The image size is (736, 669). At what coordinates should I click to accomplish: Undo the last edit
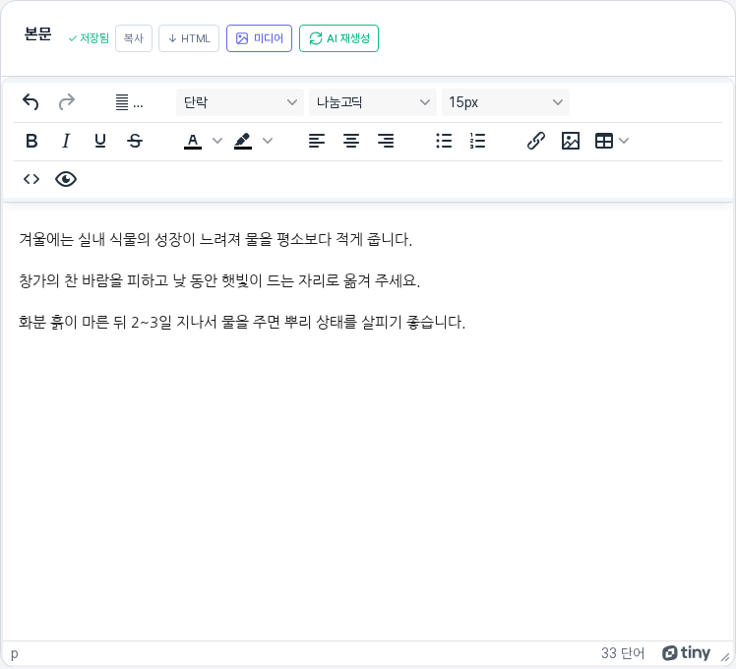click(x=31, y=102)
